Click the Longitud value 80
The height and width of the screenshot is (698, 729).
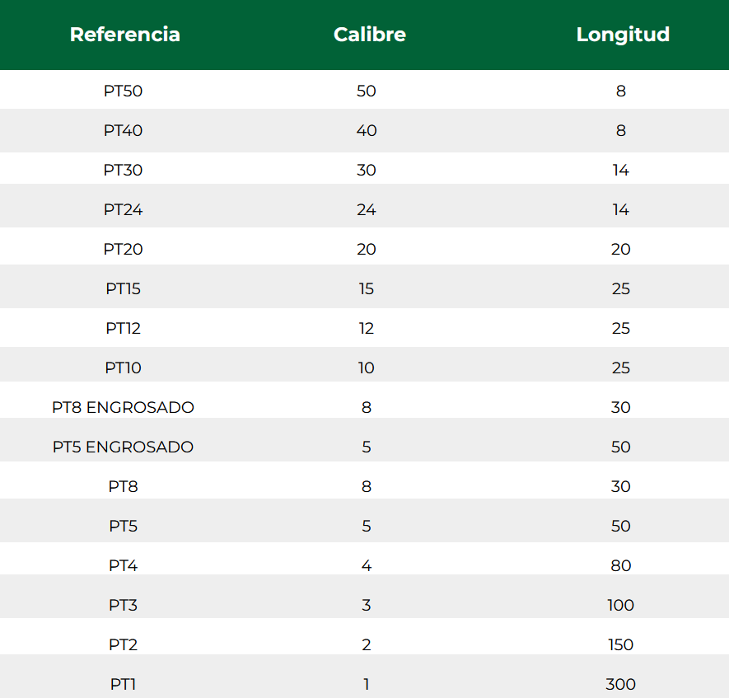(620, 565)
